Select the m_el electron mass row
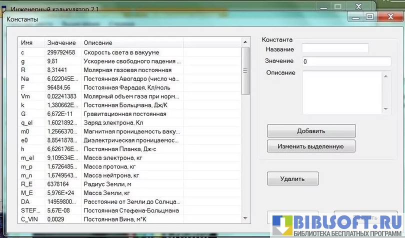405x238 pixels. pos(100,158)
